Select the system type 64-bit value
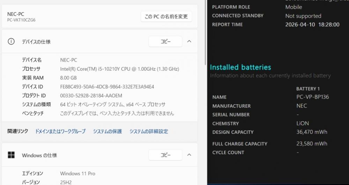The height and width of the screenshot is (185, 349). [x=113, y=105]
